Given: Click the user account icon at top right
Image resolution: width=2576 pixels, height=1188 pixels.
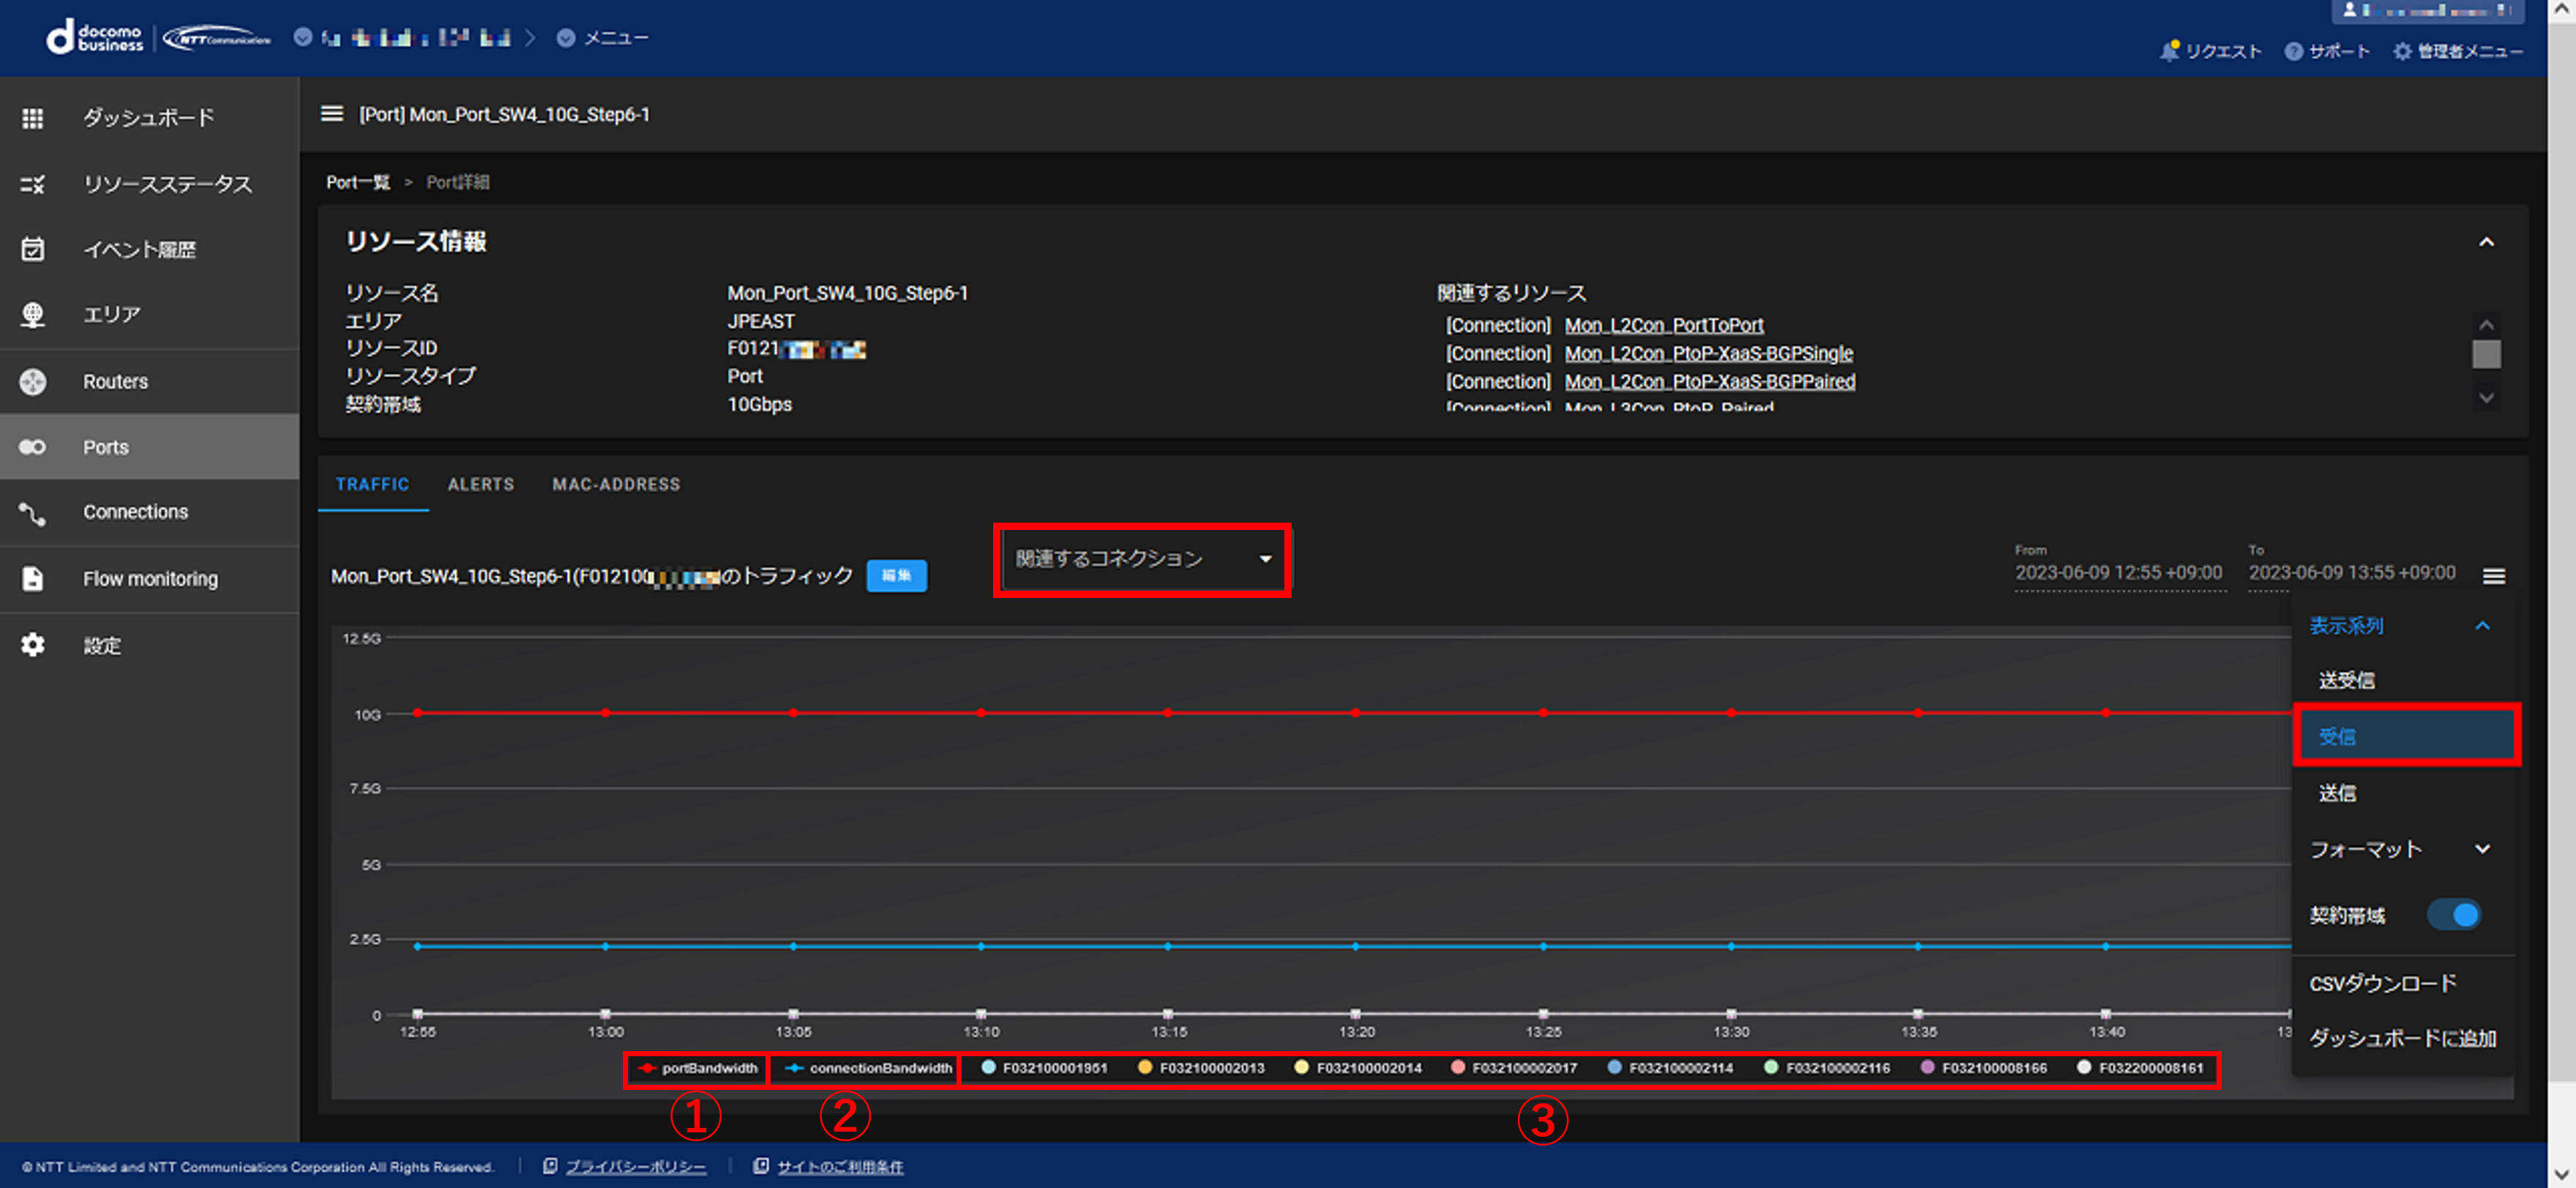Looking at the screenshot, I should [x=2350, y=10].
